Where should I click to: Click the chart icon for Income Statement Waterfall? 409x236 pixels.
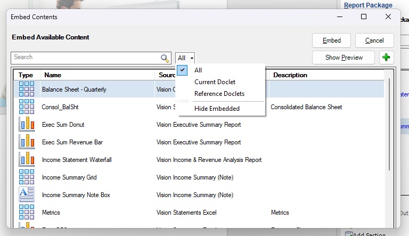click(26, 160)
